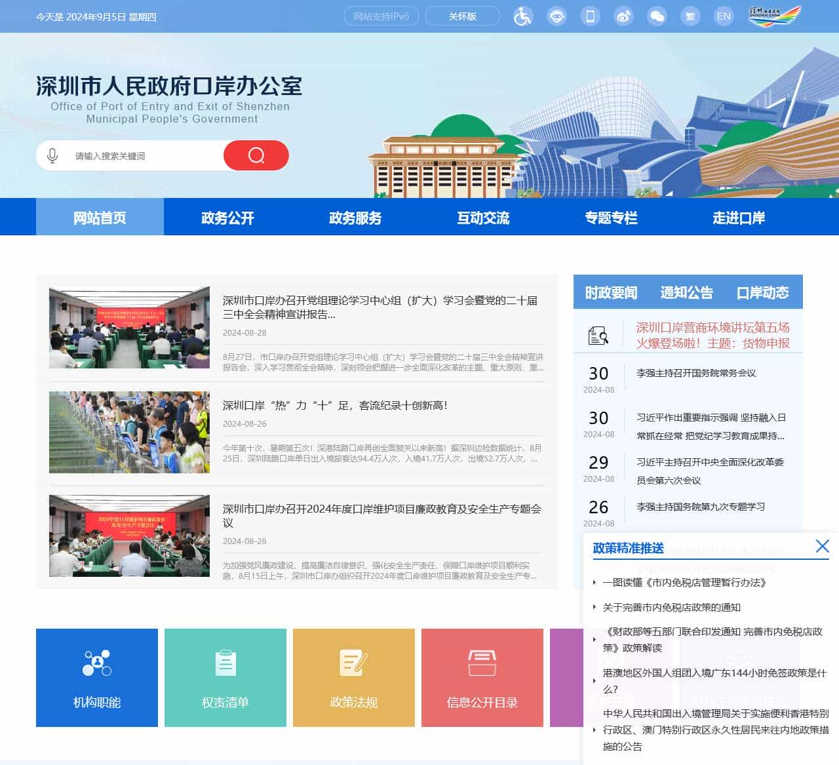Click the microphone icon for voice search
The height and width of the screenshot is (765, 839).
point(52,155)
